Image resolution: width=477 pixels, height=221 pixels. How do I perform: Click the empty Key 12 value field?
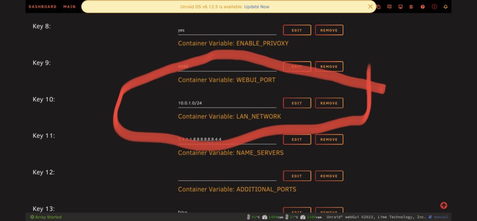click(x=227, y=176)
